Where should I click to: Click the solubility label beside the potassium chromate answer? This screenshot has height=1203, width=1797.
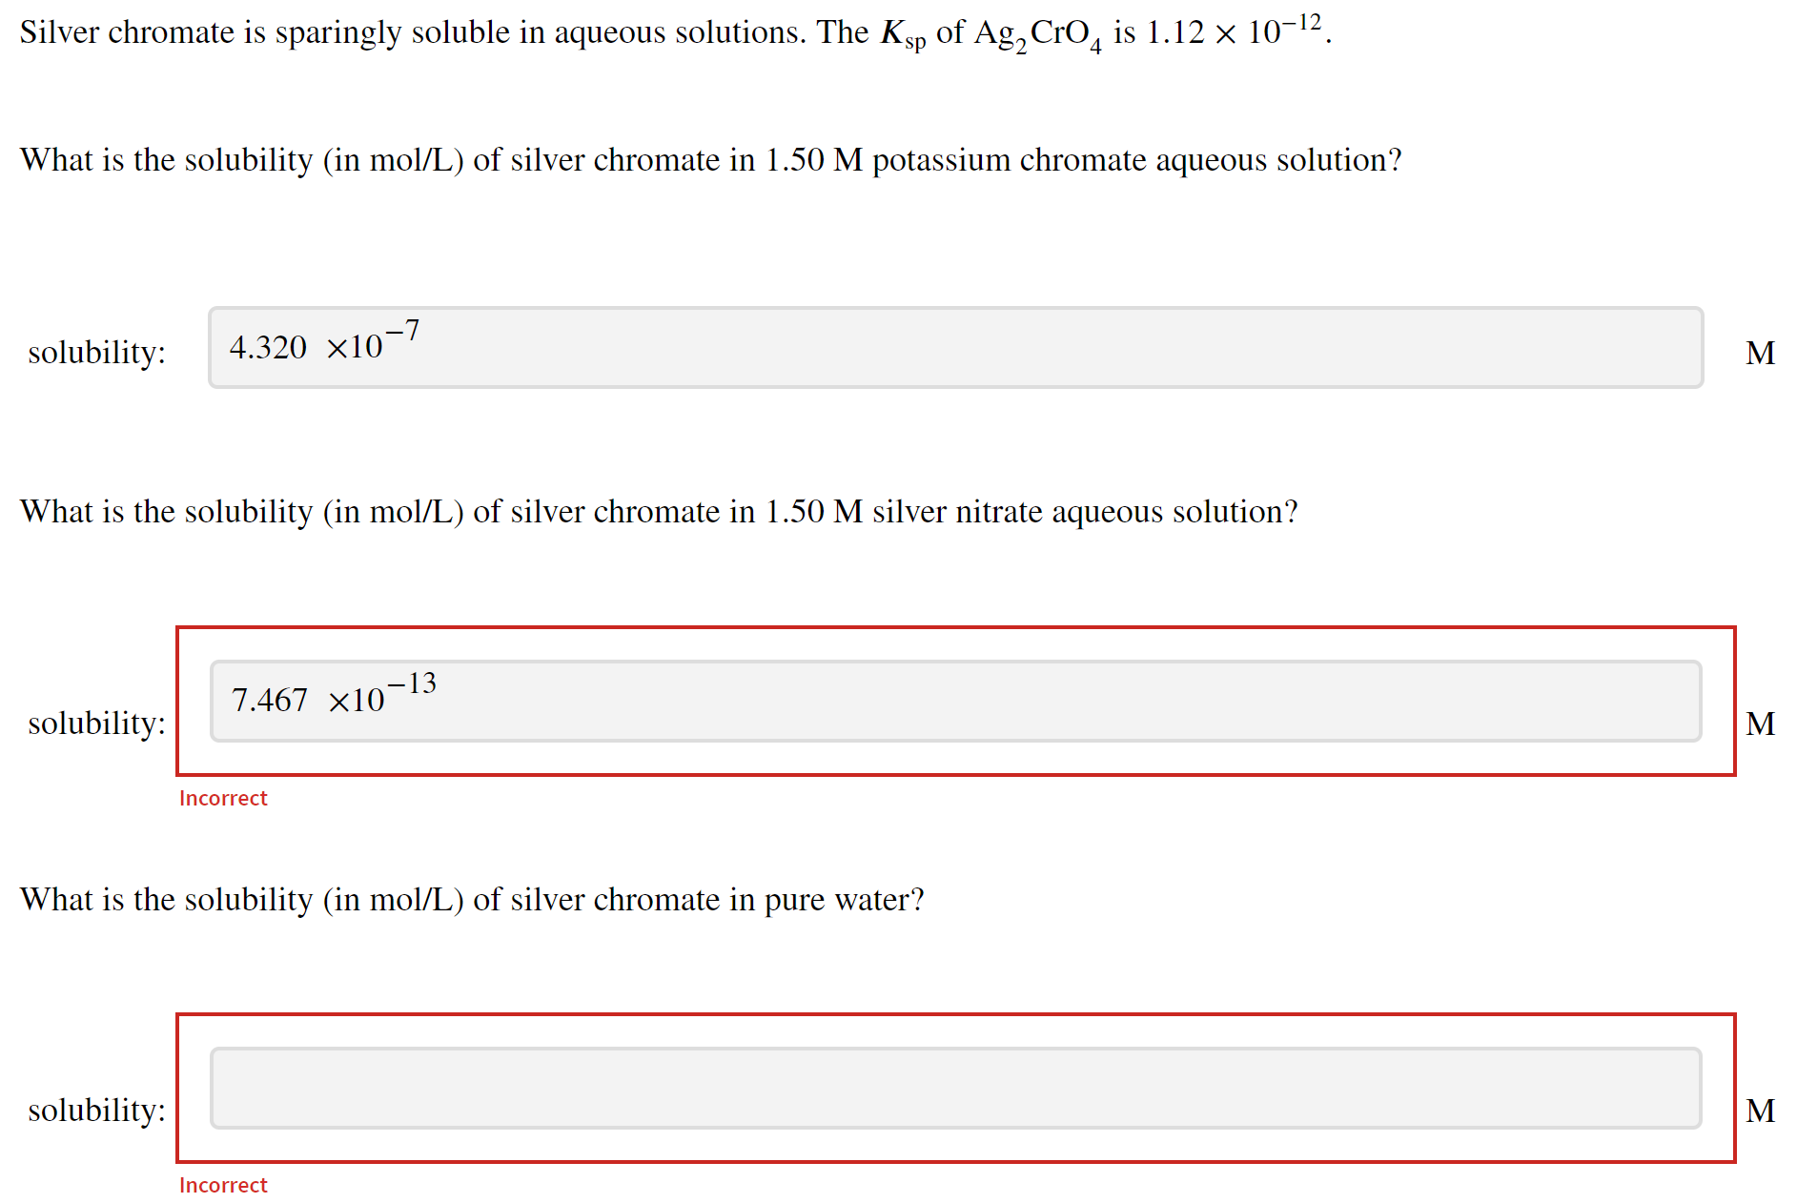(x=96, y=353)
